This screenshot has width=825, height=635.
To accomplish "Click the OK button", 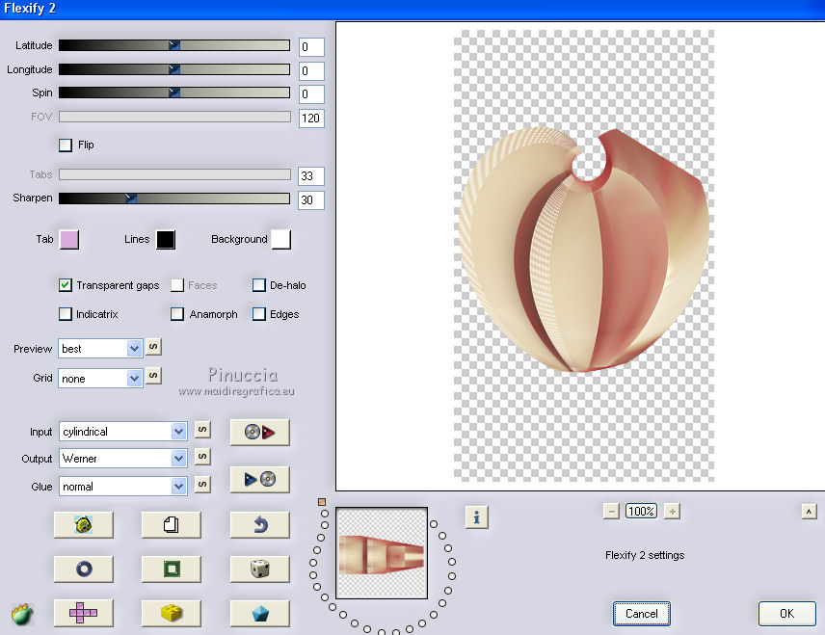I will pos(787,614).
